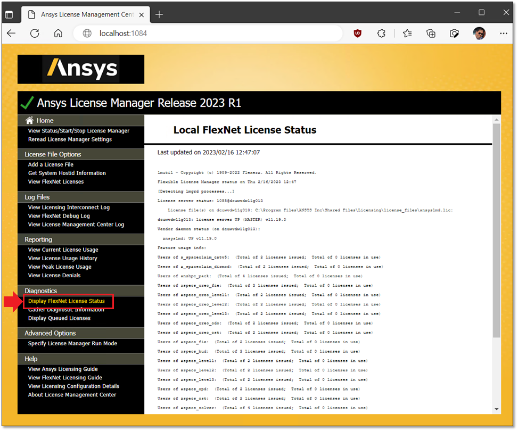Open View Licensing Interconnect Log

point(69,208)
